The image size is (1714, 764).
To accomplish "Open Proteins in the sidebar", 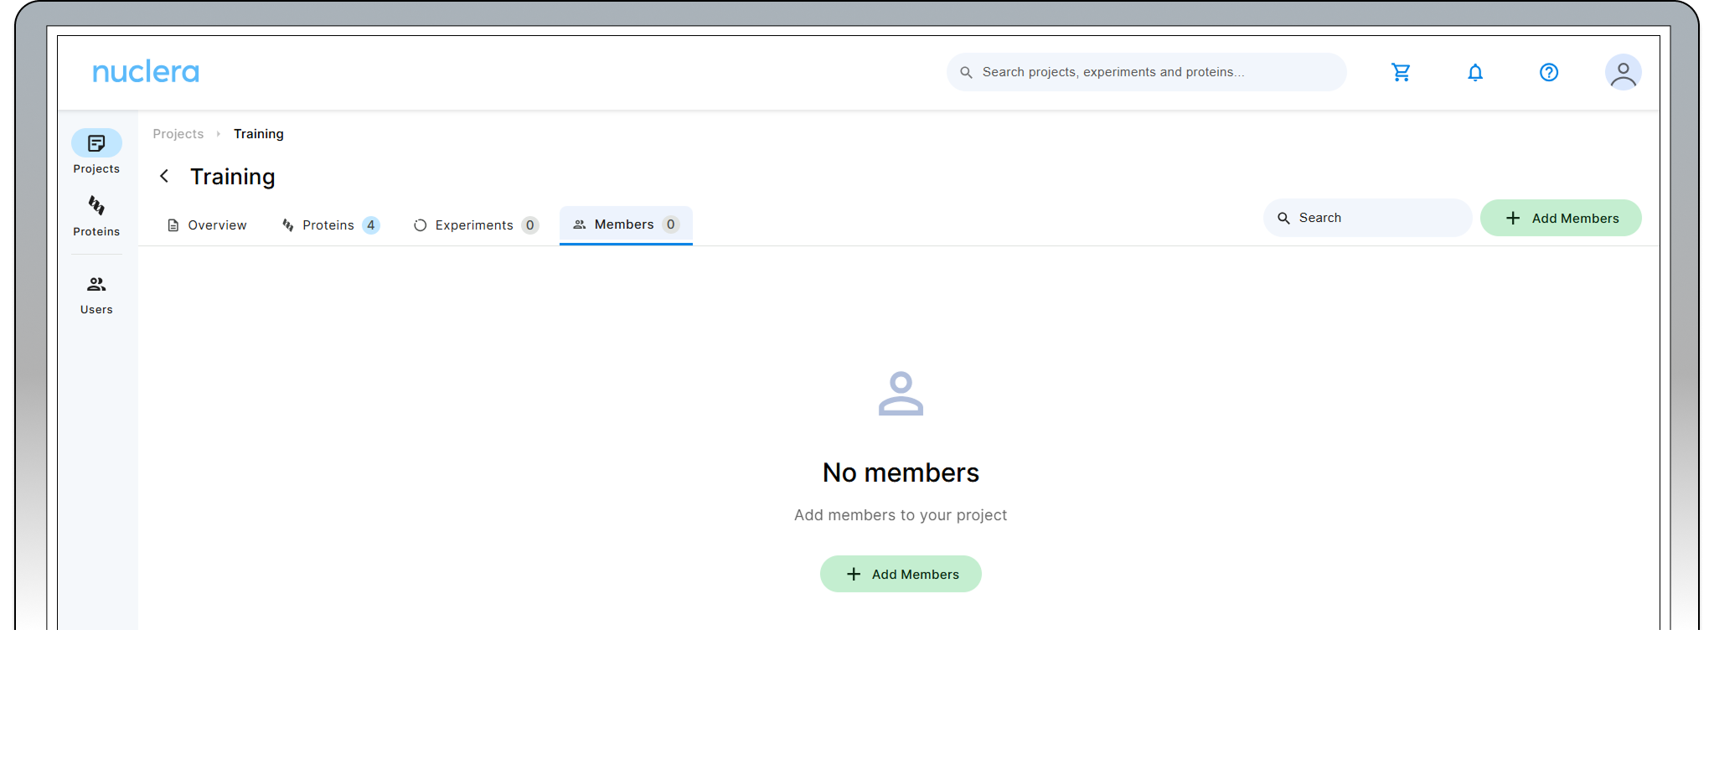I will pos(96,216).
